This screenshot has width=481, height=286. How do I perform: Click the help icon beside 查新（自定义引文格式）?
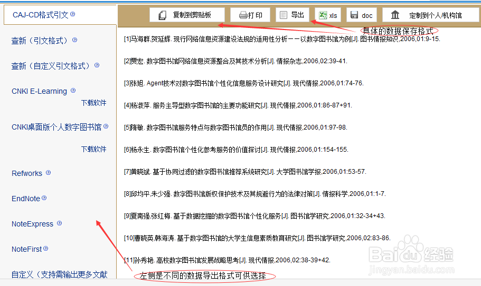click(x=97, y=65)
